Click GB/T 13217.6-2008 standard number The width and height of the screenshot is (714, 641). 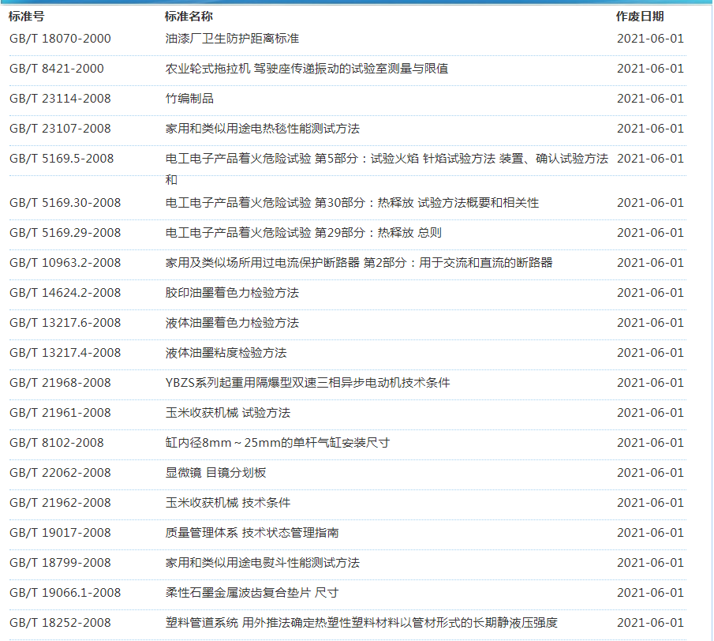[65, 323]
